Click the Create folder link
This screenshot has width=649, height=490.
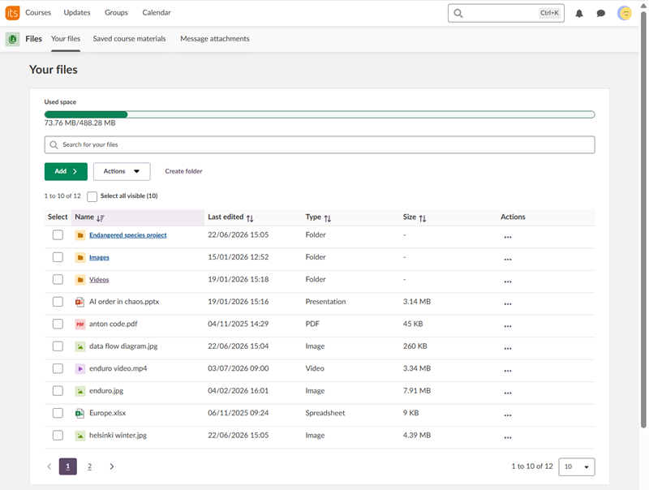(x=184, y=171)
